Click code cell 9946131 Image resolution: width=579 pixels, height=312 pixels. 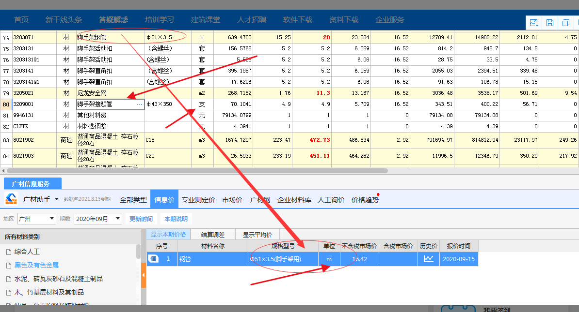coord(34,115)
